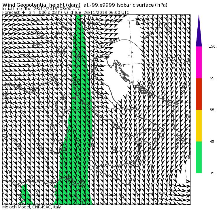This screenshot has width=219, height=211.
Task: Pick the dark purple top legend swatch
Action: click(199, 31)
